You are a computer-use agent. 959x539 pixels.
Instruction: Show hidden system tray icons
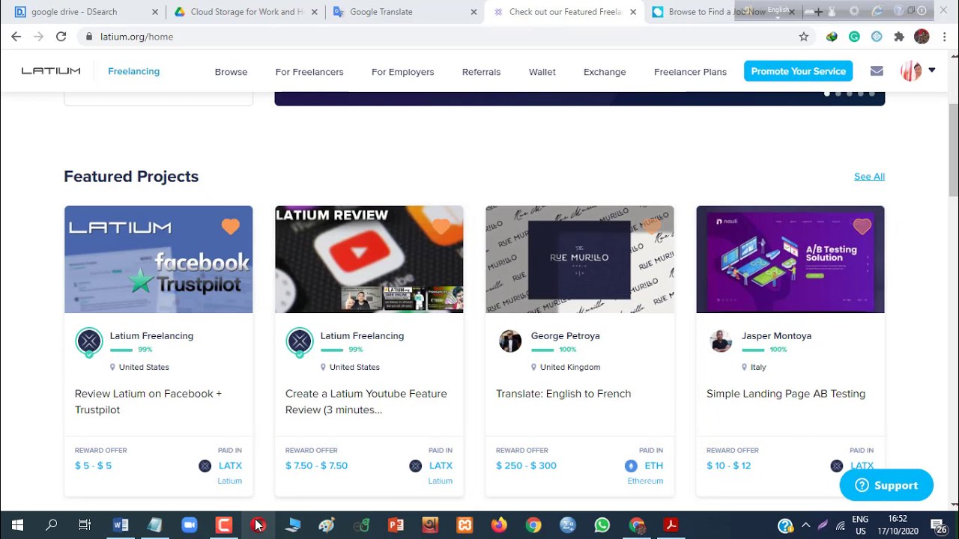click(806, 526)
